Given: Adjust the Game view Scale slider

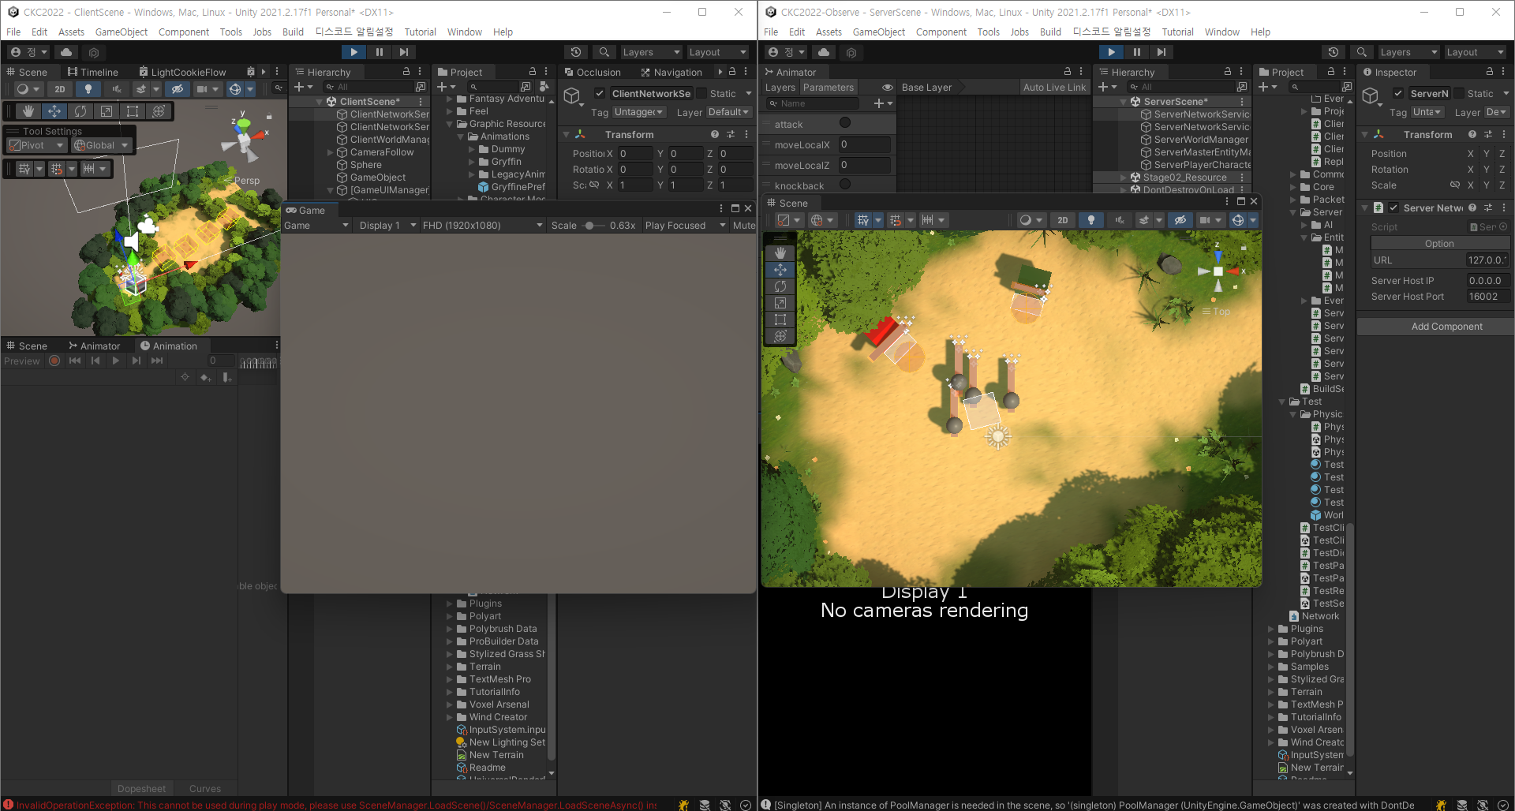Looking at the screenshot, I should pos(590,226).
